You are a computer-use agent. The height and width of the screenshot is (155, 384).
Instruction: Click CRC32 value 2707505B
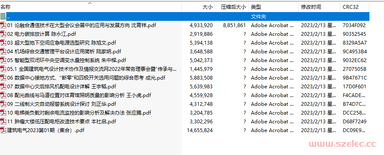click(354, 69)
